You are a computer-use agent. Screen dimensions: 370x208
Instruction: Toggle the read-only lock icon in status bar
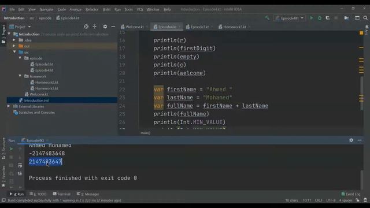point(358,200)
